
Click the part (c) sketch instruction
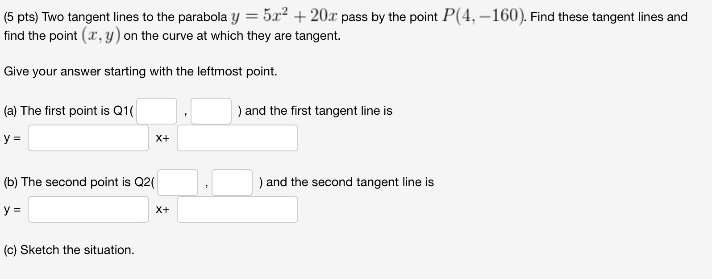click(69, 250)
